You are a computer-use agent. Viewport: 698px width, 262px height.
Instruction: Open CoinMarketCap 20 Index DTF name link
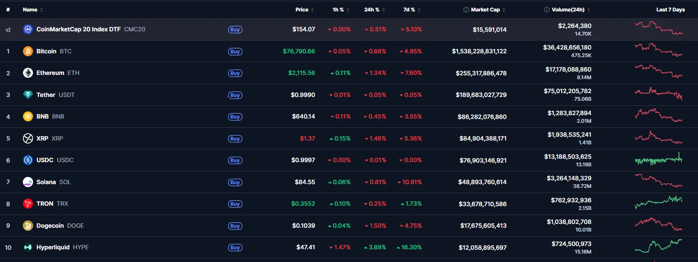[91, 29]
